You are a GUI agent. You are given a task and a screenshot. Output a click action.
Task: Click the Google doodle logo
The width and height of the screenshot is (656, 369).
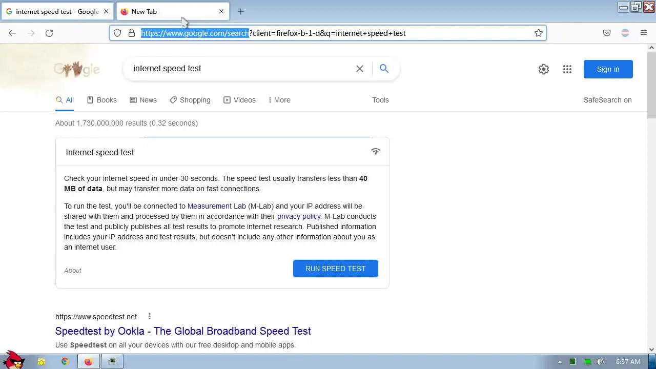[77, 69]
